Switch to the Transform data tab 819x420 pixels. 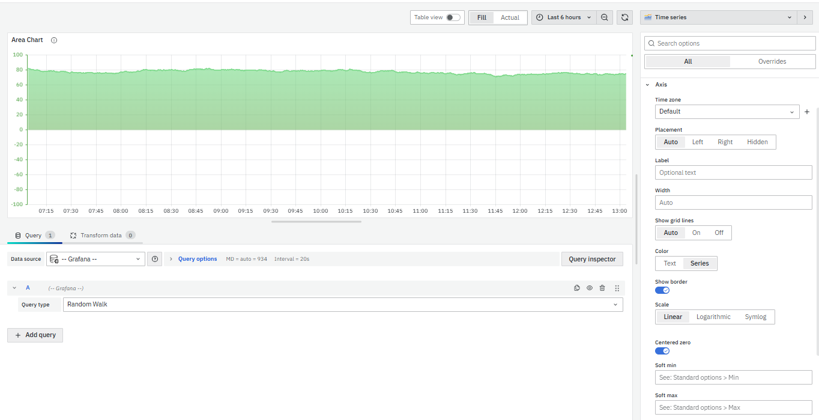101,236
